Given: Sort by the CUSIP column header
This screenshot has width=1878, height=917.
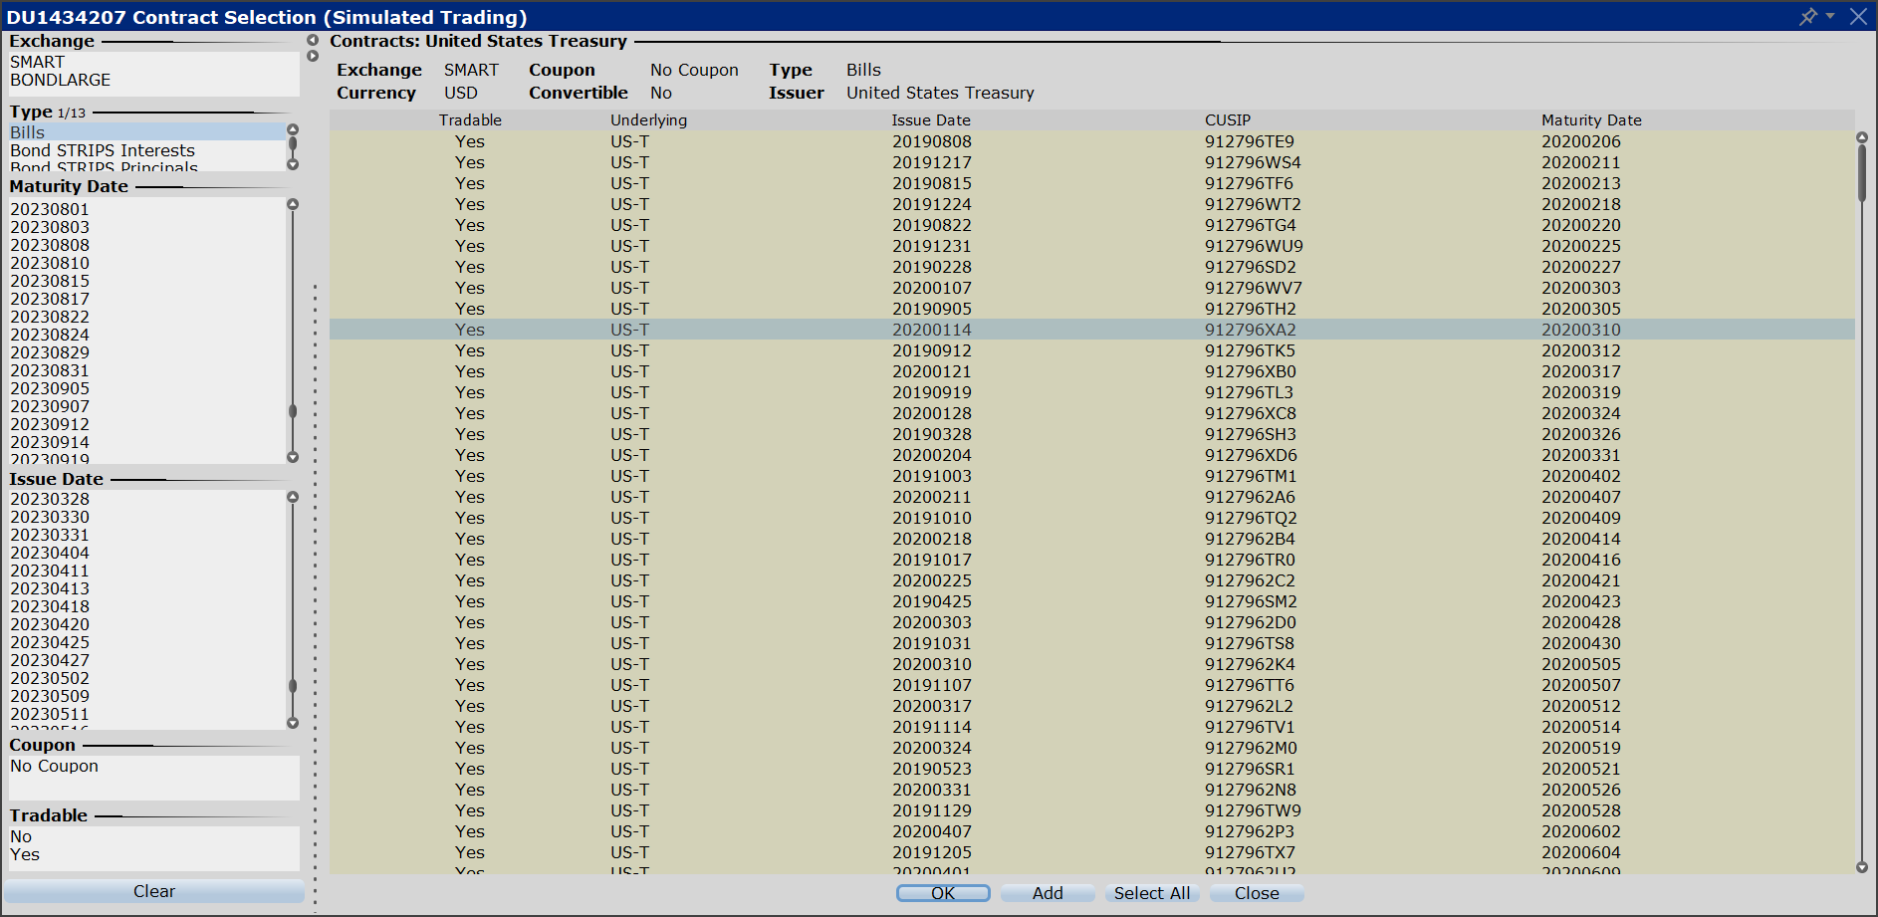Looking at the screenshot, I should [1228, 119].
